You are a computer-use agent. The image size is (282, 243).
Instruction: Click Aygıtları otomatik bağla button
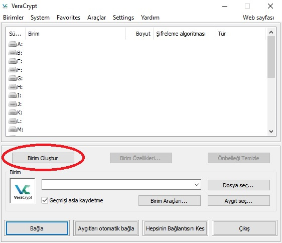106,228
